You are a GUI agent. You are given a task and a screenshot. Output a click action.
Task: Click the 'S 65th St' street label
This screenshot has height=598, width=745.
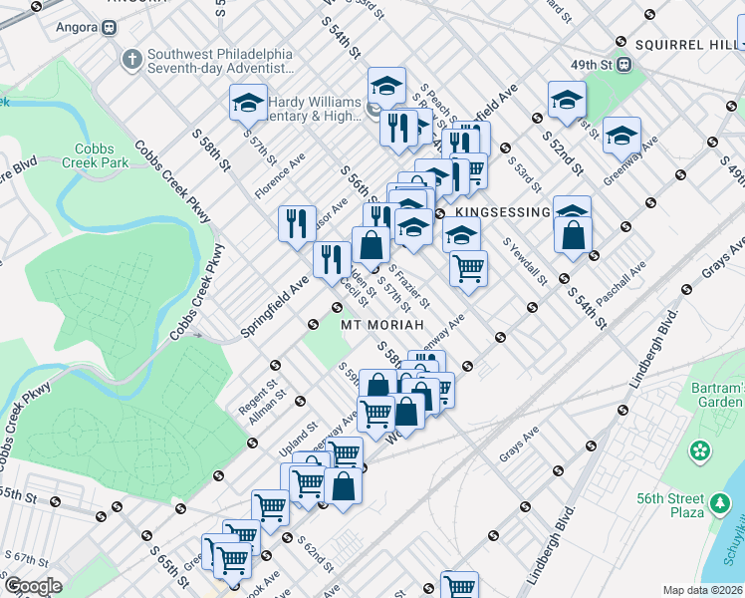(169, 567)
